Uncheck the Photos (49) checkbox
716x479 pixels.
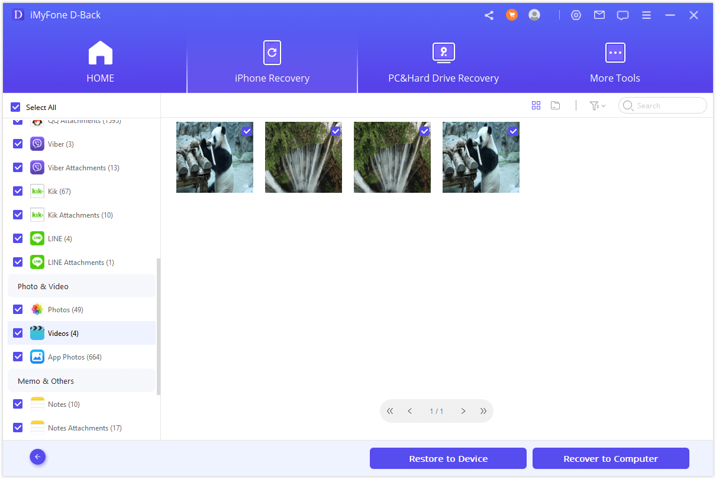click(18, 309)
